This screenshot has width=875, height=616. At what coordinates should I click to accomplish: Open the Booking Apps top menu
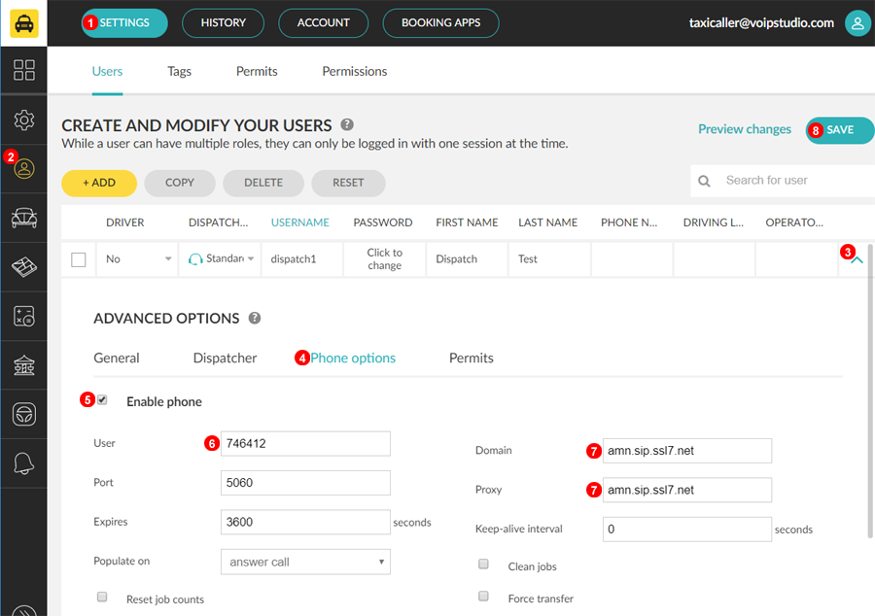pyautogui.click(x=440, y=23)
